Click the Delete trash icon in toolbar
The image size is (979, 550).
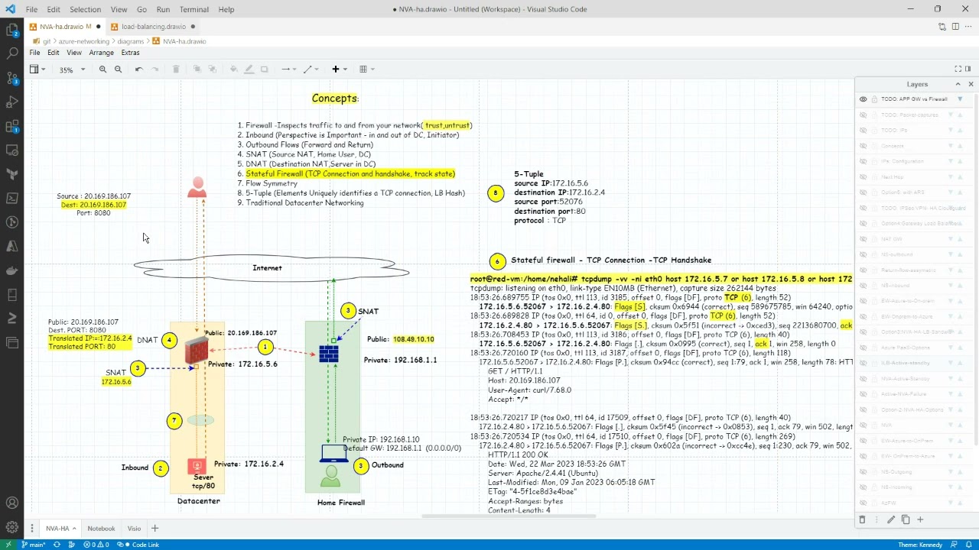click(x=176, y=70)
